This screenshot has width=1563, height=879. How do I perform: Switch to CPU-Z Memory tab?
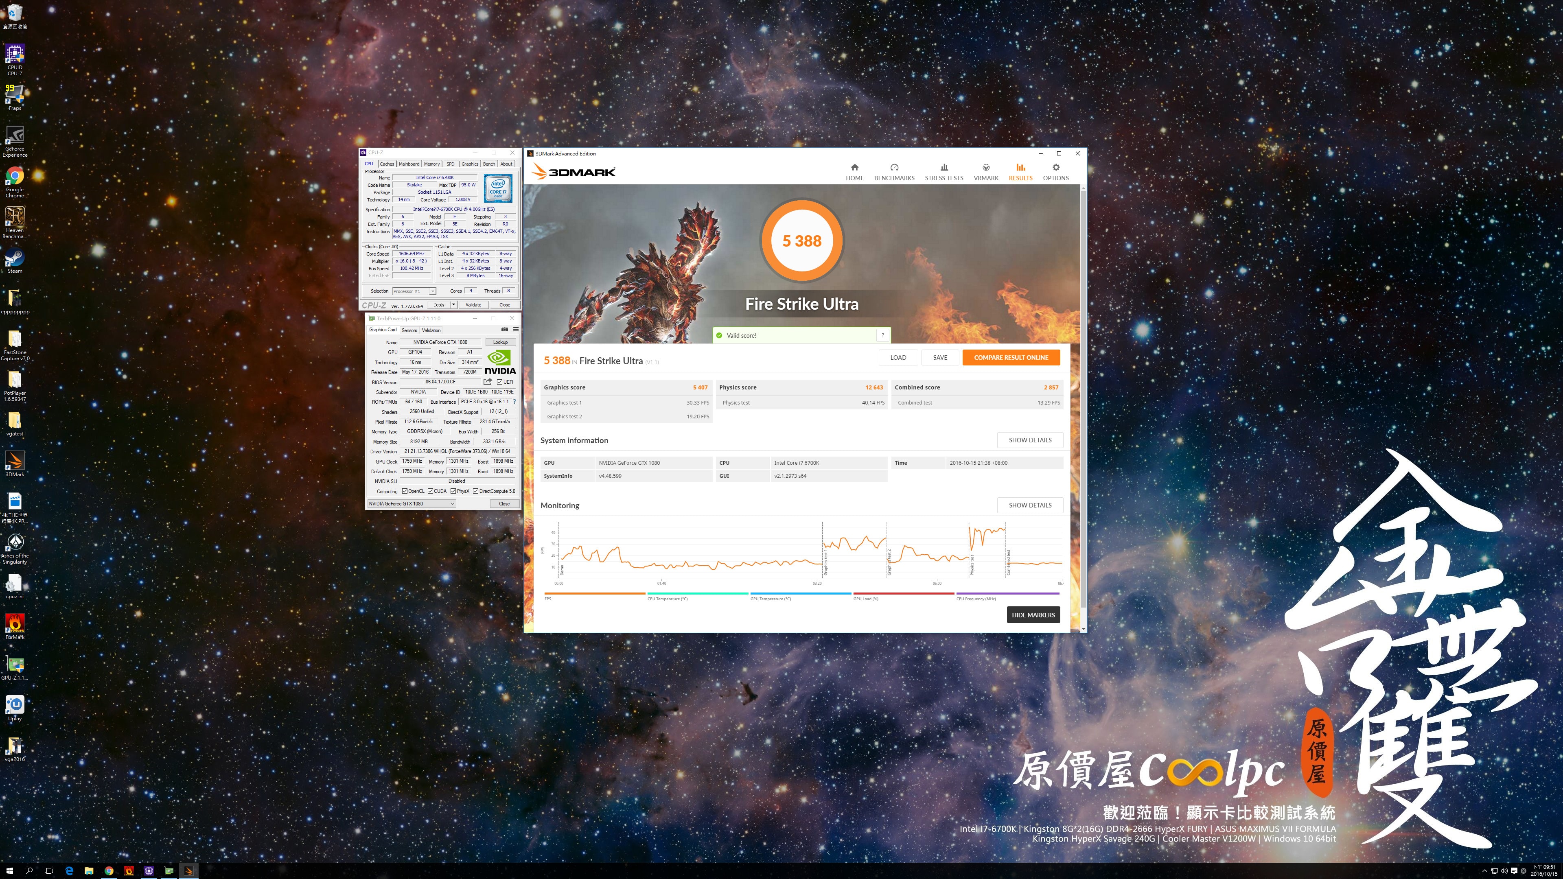(x=432, y=164)
